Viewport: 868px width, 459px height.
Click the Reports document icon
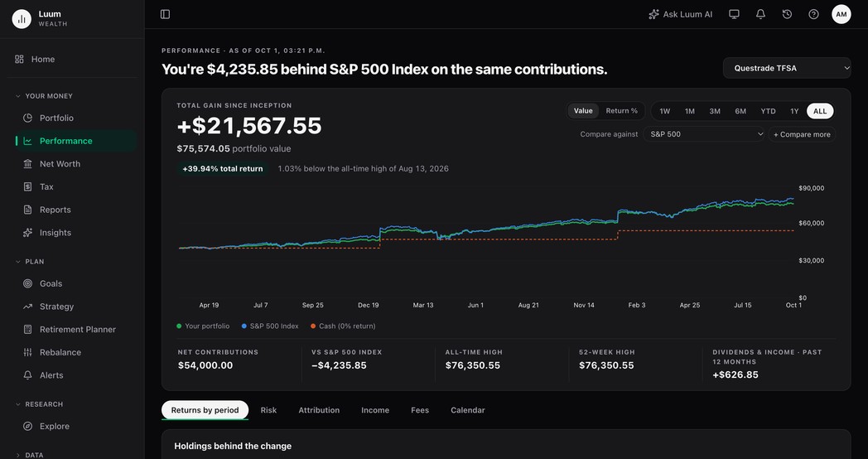tap(27, 210)
